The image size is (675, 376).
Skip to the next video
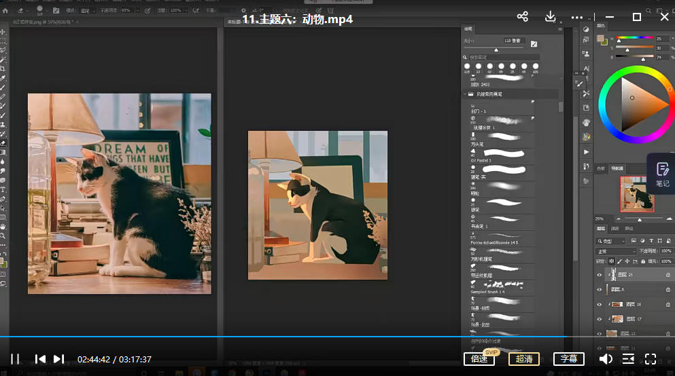point(59,359)
